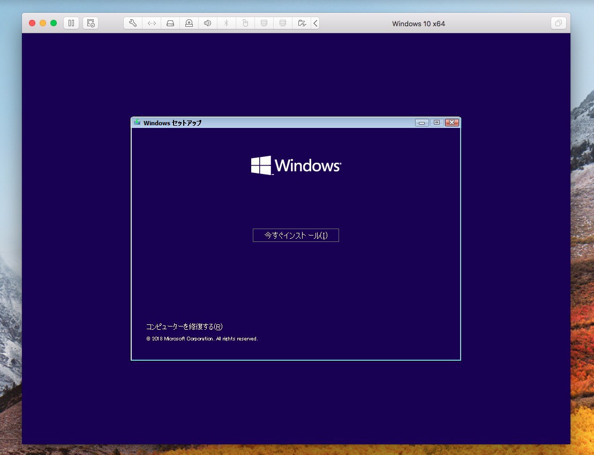The width and height of the screenshot is (594, 455).
Task: Click the Bluetooth device icon
Action: [x=226, y=23]
